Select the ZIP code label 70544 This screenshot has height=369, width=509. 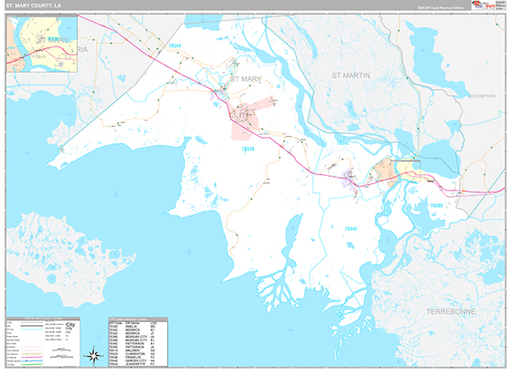(x=175, y=46)
